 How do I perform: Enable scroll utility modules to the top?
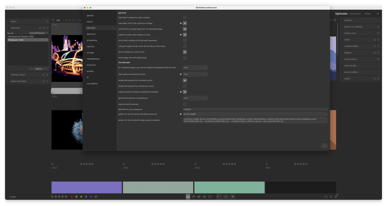(x=185, y=41)
